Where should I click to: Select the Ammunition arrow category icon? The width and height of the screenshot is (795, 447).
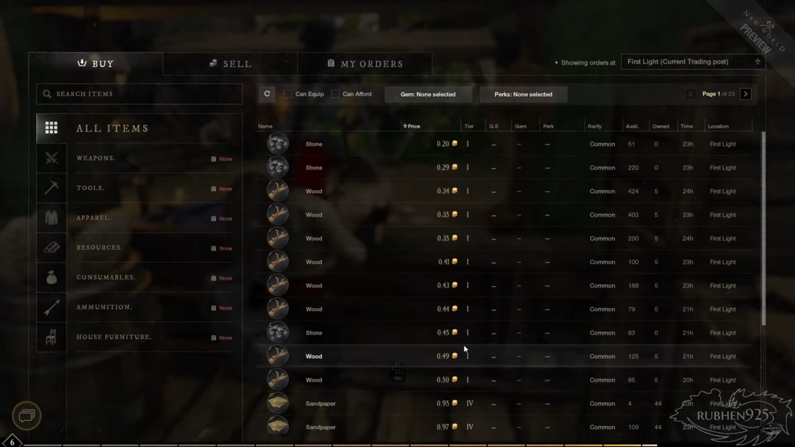52,307
